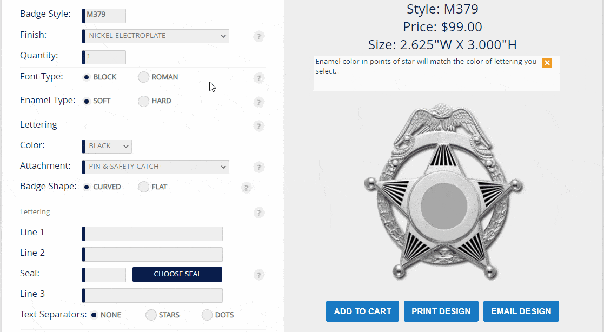Screen dimensions: 604x332
Task: Focus the Line 1 text field
Action: coord(152,234)
